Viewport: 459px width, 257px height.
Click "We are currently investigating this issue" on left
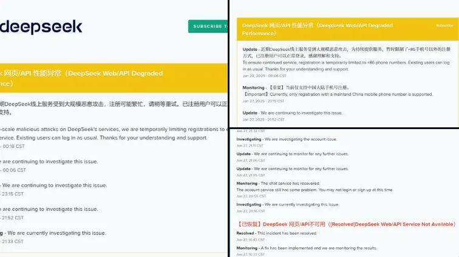pos(55,233)
